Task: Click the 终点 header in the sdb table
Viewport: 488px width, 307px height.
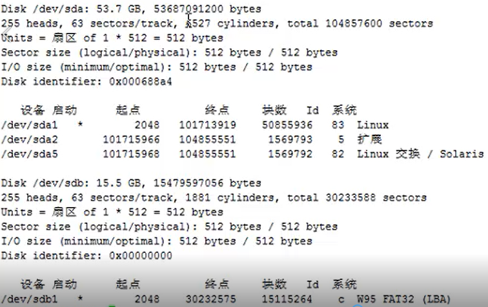Action: (x=217, y=284)
